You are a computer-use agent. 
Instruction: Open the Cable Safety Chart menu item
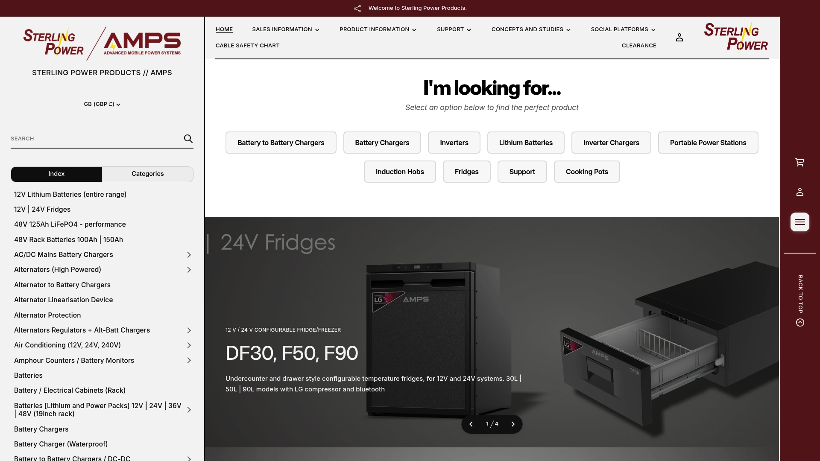click(x=248, y=46)
